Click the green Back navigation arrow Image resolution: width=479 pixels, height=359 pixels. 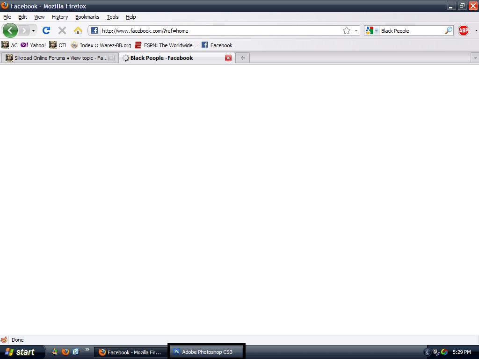10,31
